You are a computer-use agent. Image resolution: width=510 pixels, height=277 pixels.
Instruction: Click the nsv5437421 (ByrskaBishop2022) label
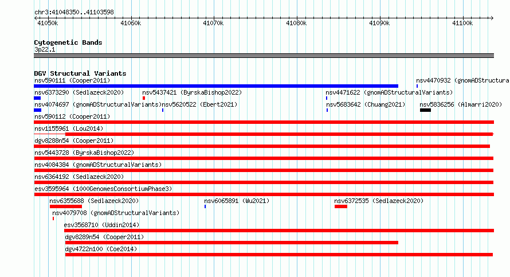click(192, 92)
